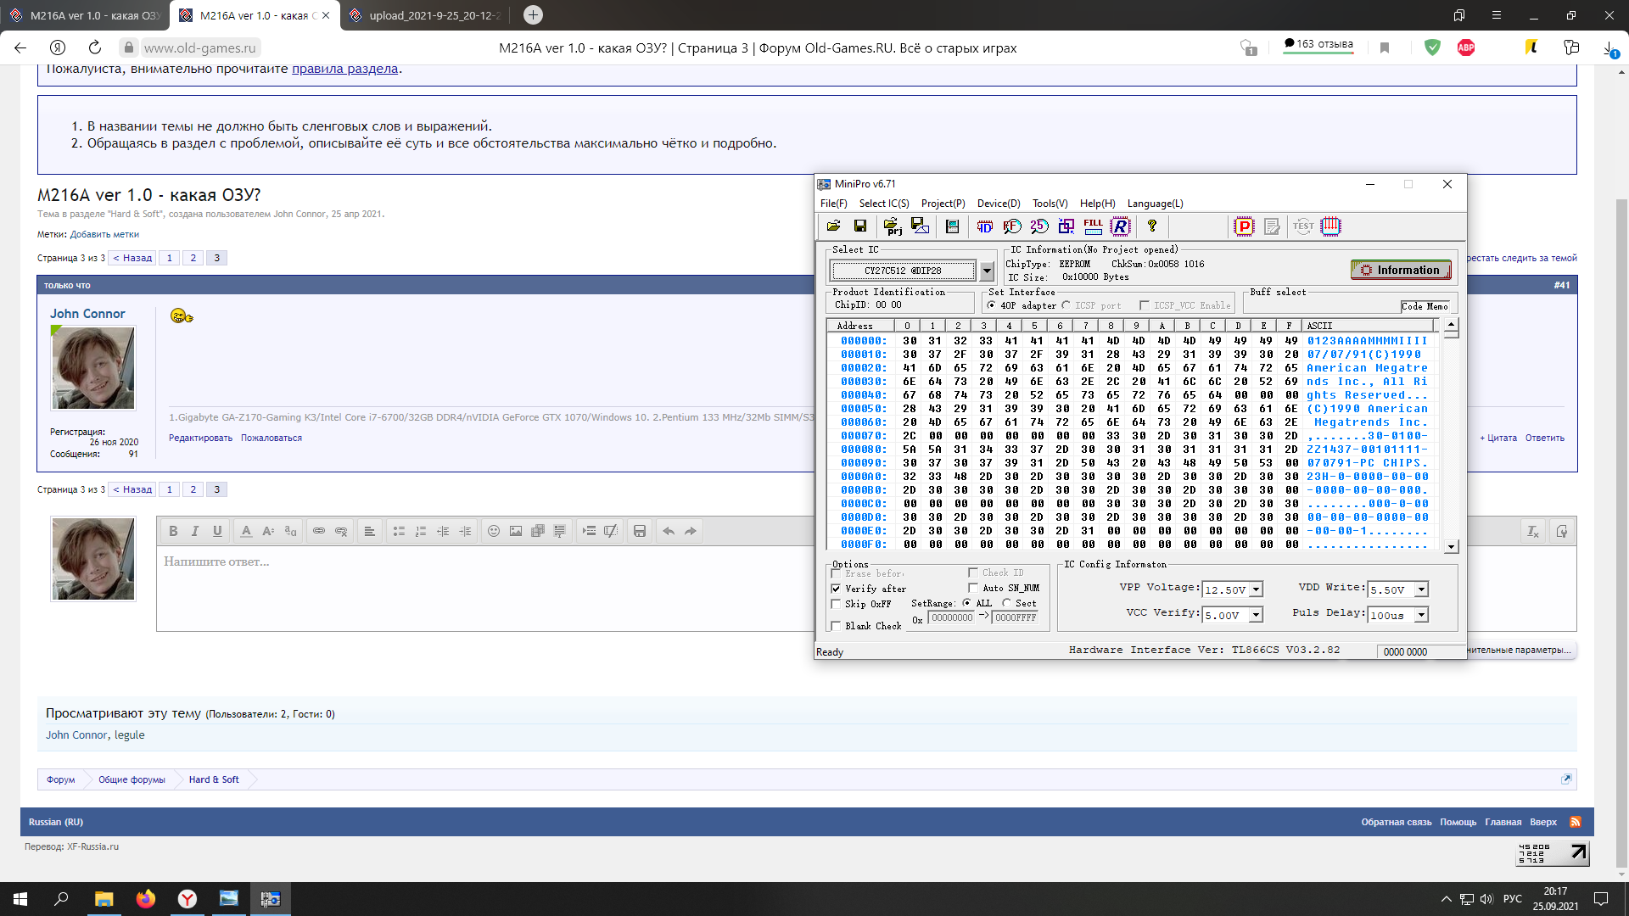Click the read chip ID icon
This screenshot has width=1629, height=916.
point(984,226)
